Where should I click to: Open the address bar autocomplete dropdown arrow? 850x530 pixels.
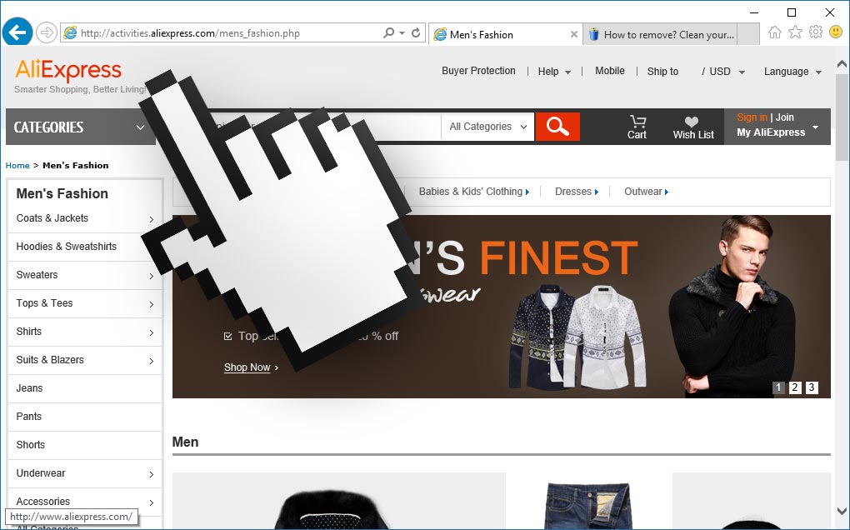[x=402, y=33]
